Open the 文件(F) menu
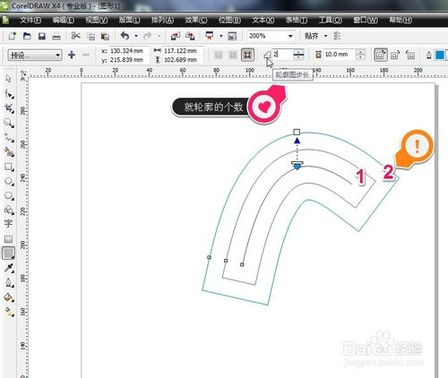Viewport: 448px width, 378px height. point(30,21)
